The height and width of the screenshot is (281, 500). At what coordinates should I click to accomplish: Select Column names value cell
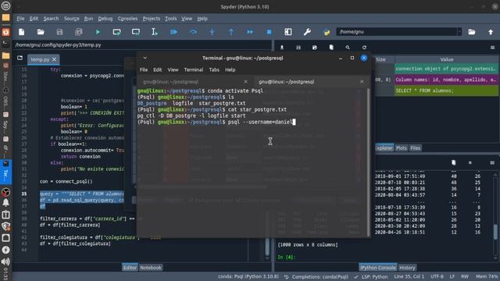pyautogui.click(x=446, y=80)
